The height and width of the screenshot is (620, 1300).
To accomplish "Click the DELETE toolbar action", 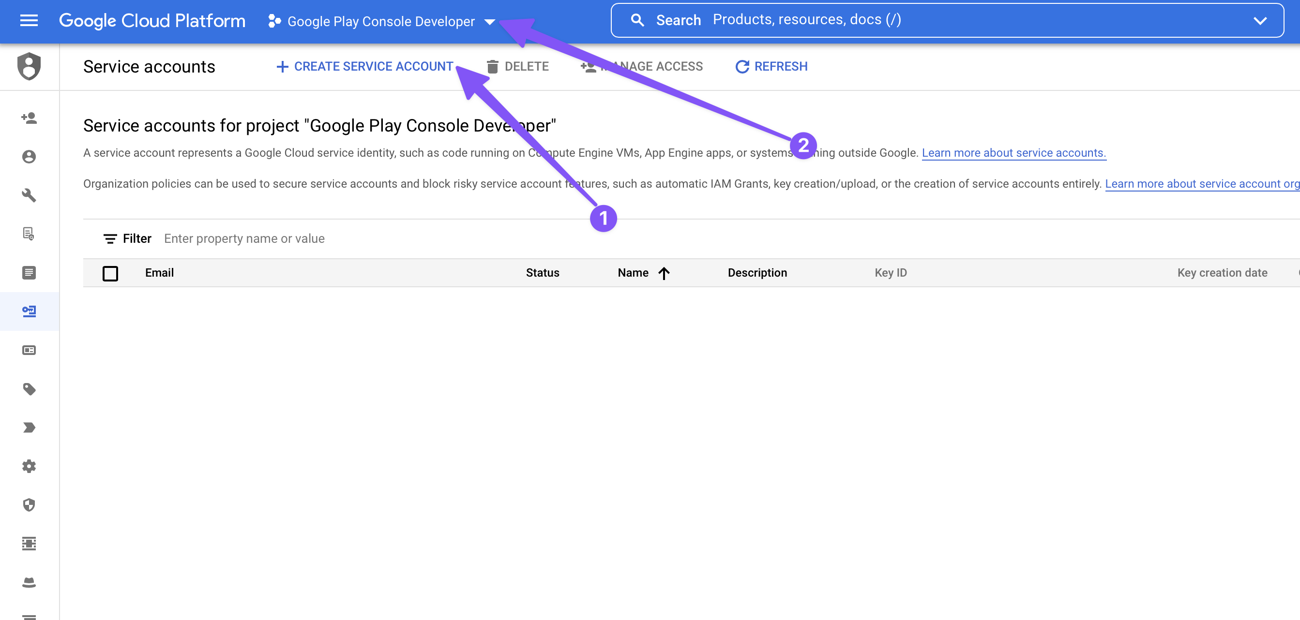I will point(517,67).
